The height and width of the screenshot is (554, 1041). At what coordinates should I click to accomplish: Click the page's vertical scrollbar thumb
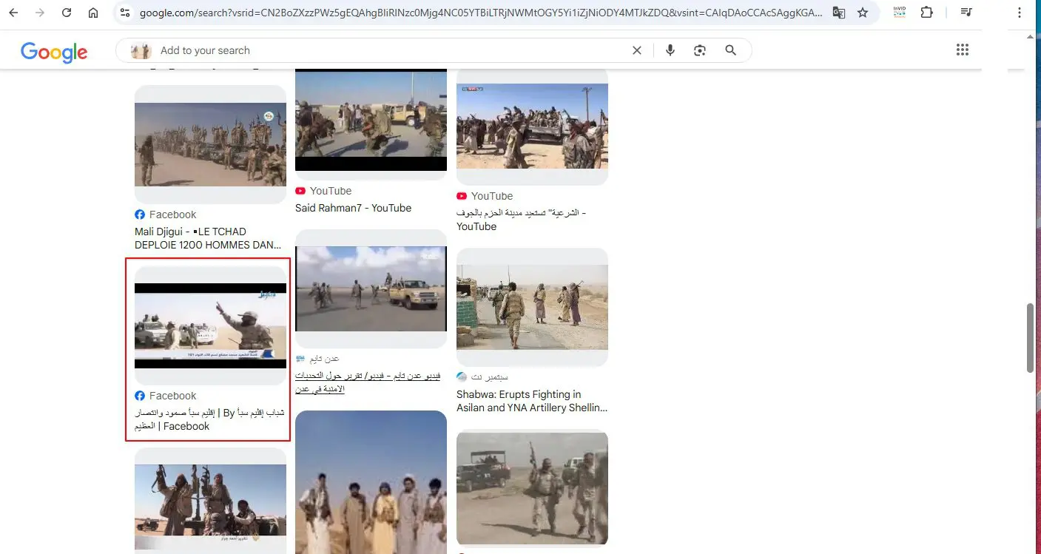coord(1030,337)
